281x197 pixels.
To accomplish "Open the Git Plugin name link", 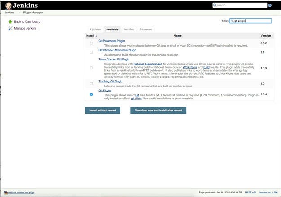I will pyautogui.click(x=105, y=90).
